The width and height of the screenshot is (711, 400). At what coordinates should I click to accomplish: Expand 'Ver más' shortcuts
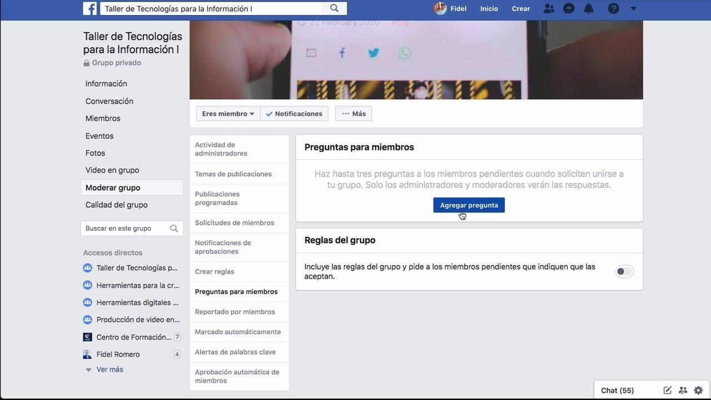pyautogui.click(x=109, y=369)
